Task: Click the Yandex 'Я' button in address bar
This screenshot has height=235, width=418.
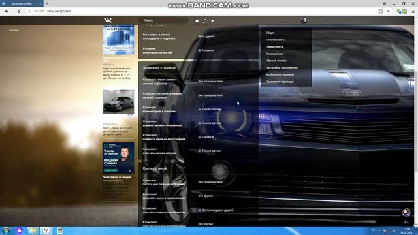Action: tap(19, 11)
